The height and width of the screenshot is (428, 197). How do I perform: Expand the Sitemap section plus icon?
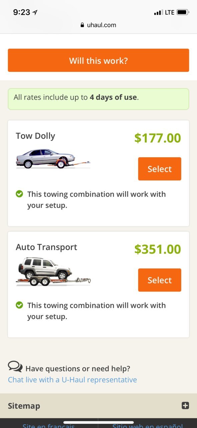click(185, 406)
